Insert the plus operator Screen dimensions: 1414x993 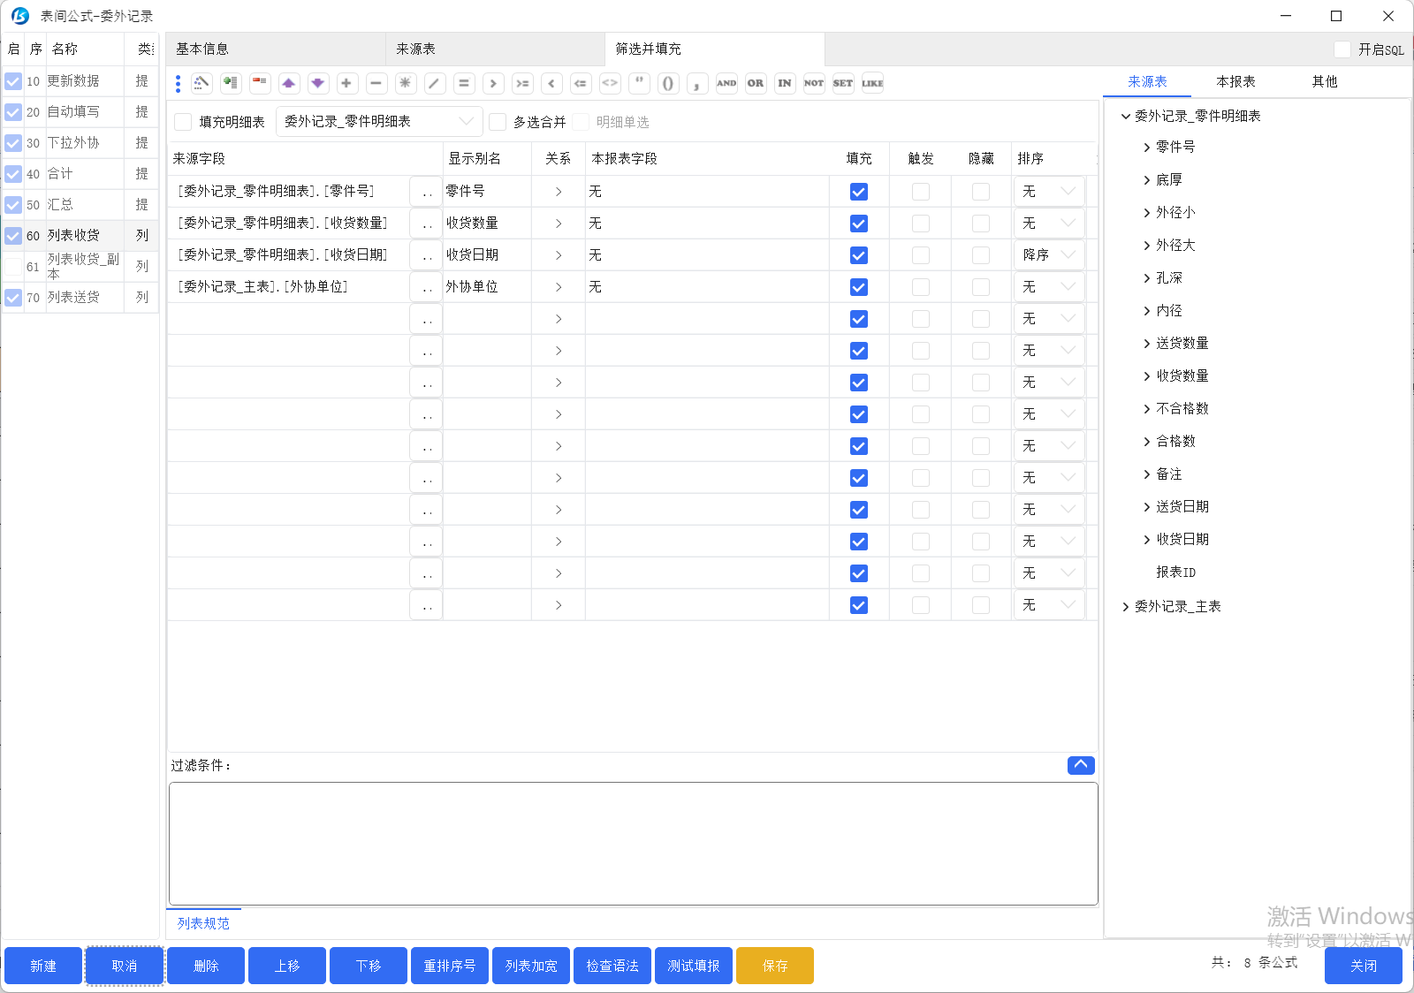click(x=346, y=83)
